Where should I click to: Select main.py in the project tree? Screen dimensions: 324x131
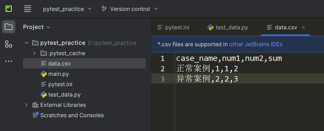click(58, 74)
